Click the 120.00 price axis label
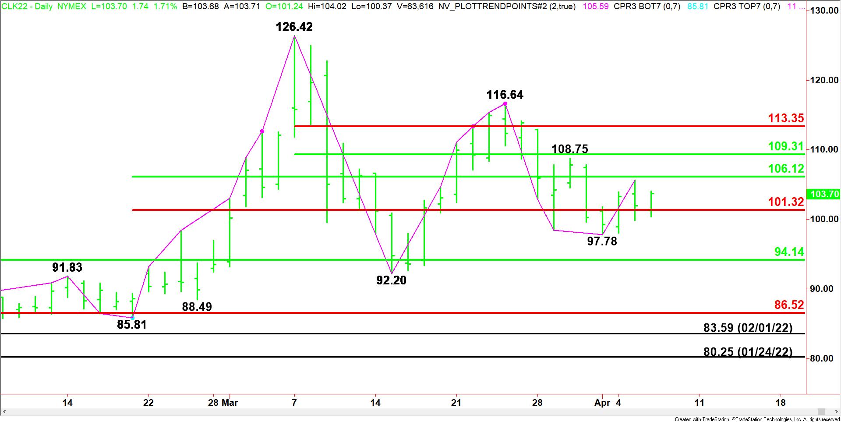Viewport: 841px width, 422px height. [825, 80]
